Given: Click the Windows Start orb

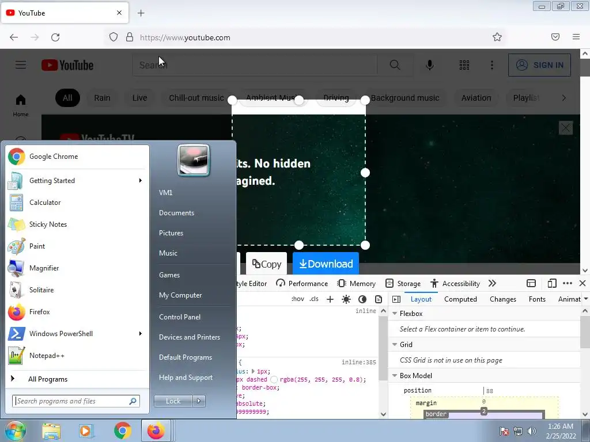Looking at the screenshot, I should click(15, 430).
